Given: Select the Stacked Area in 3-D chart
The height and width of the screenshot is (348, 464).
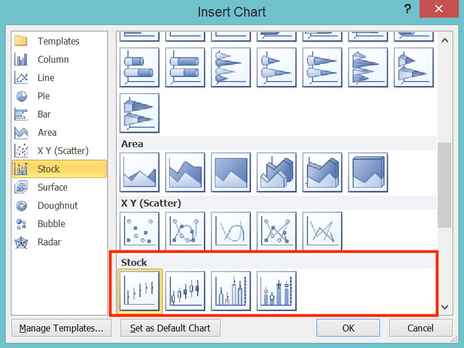Looking at the screenshot, I should pos(322,172).
